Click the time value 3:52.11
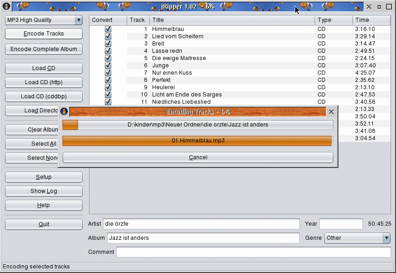This screenshot has height=273, width=396. [365, 124]
